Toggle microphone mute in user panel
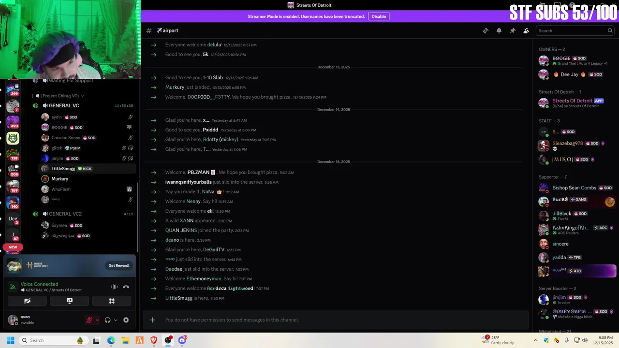This screenshot has width=619, height=348. [x=89, y=320]
